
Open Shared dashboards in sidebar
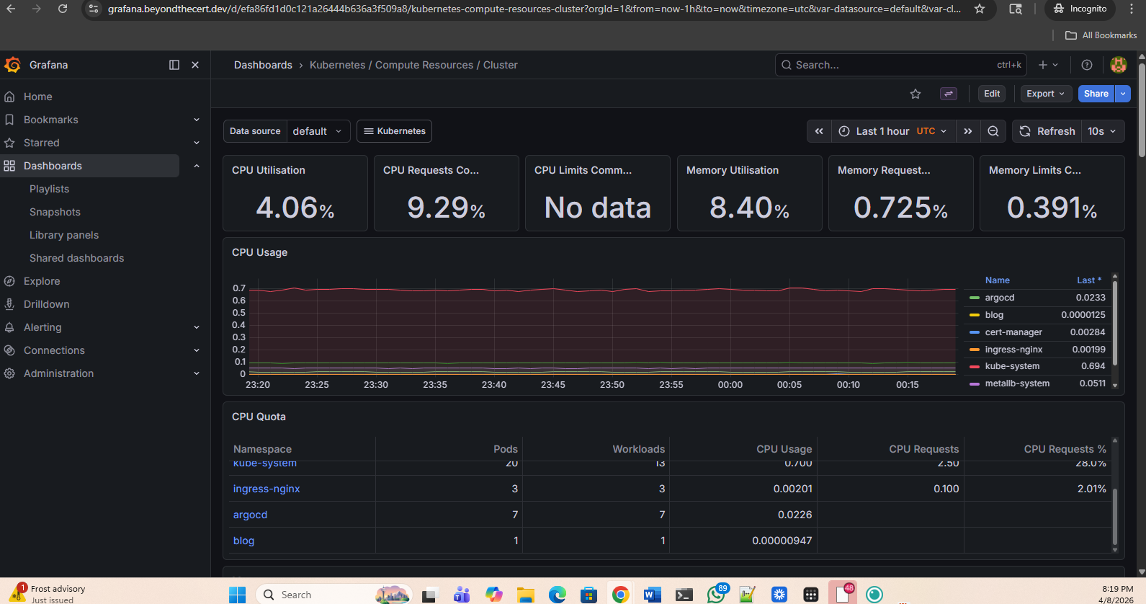77,258
